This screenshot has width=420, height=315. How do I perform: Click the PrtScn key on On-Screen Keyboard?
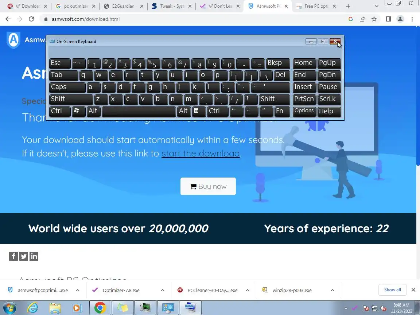(304, 100)
